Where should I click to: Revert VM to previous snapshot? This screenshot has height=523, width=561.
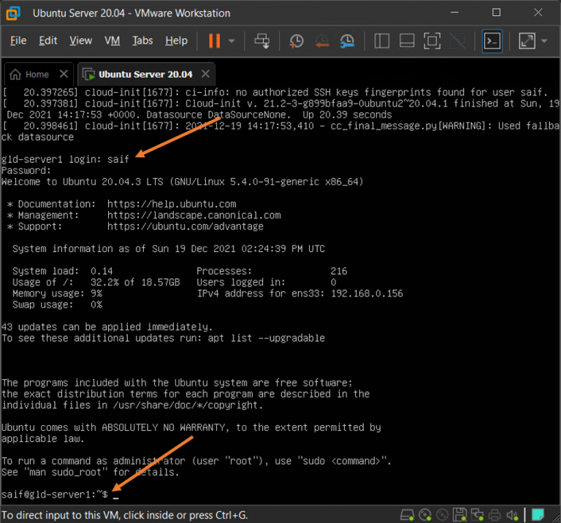322,41
